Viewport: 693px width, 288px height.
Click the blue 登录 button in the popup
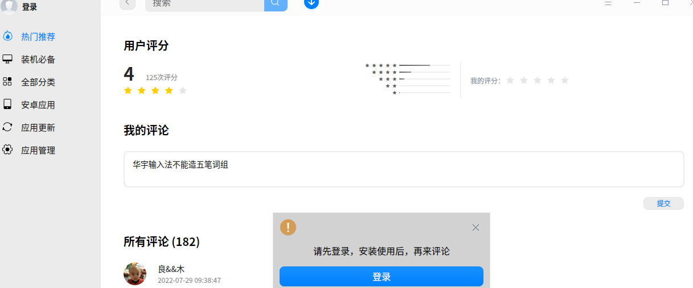[382, 277]
